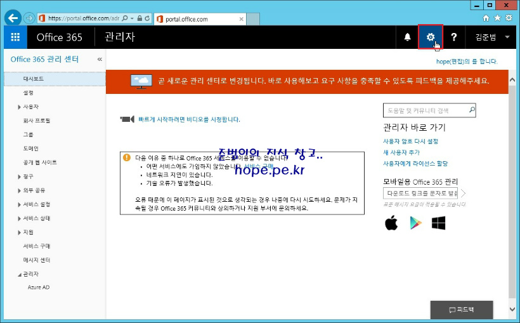
Task: Click page scrollbar up arrow
Action: click(512, 80)
